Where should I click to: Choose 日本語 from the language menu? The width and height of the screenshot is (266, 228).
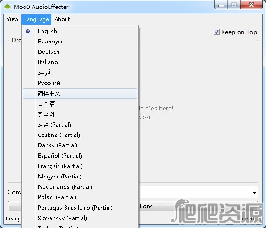(x=80, y=104)
